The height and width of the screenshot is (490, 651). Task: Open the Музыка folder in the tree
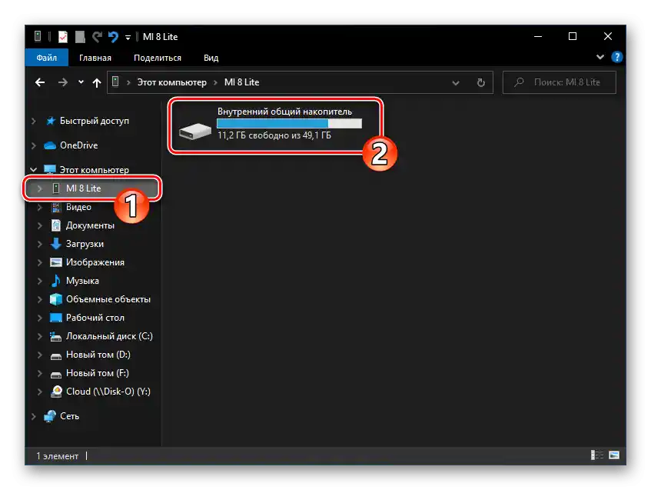pos(82,281)
